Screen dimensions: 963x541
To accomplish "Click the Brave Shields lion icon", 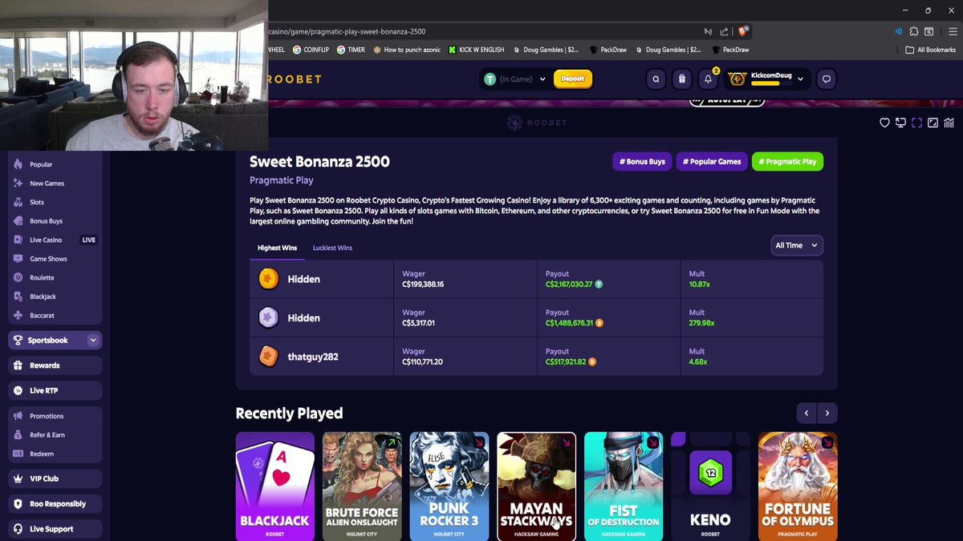I will (x=743, y=31).
